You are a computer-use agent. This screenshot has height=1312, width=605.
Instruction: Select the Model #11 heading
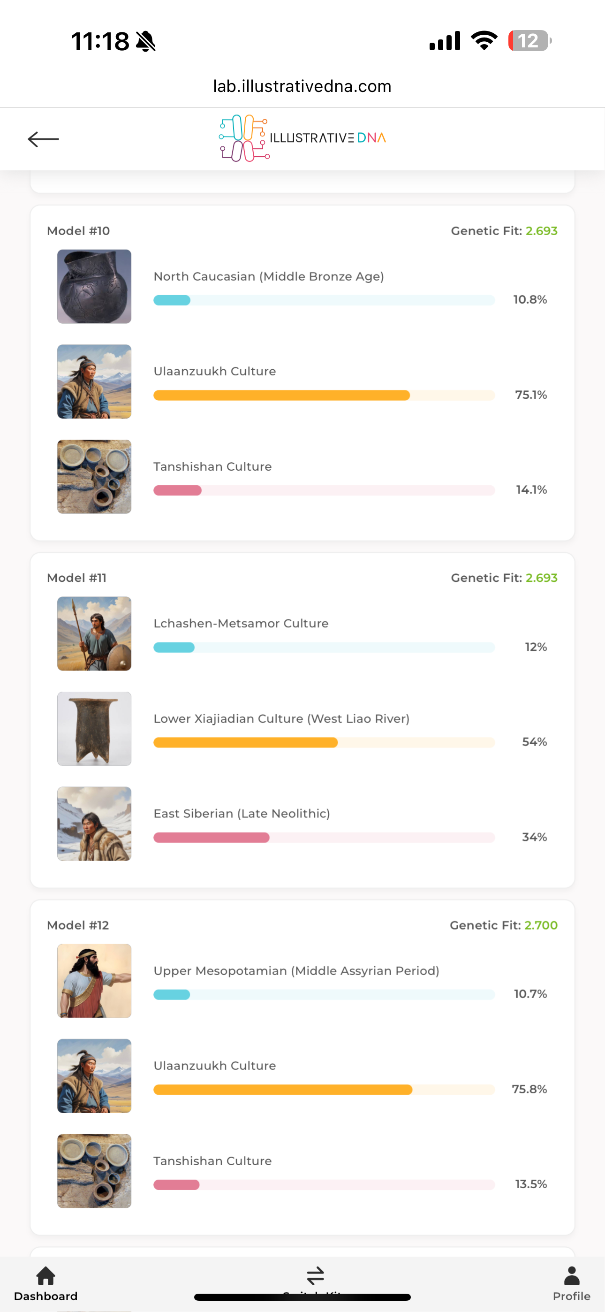(x=77, y=578)
